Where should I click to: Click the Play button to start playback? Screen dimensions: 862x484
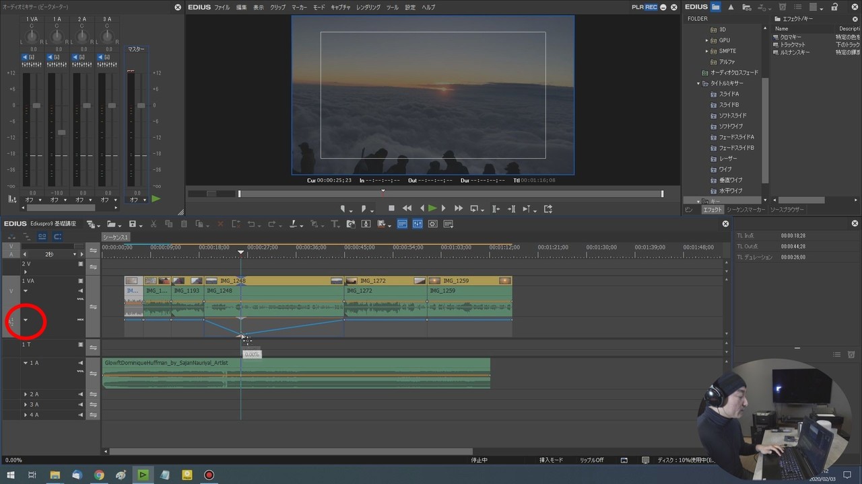[432, 208]
